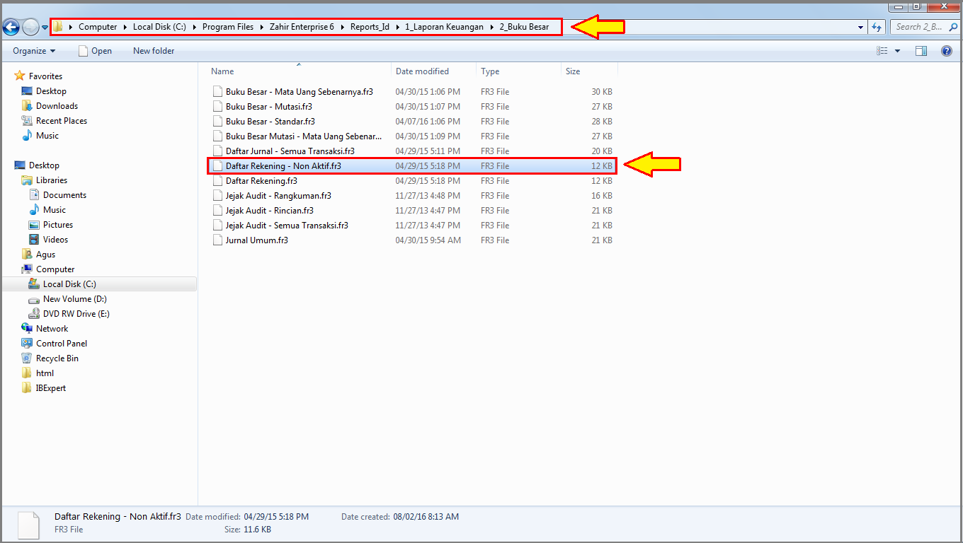This screenshot has width=963, height=543.
Task: Open Recycle Bin in navigation tree
Action: pos(57,358)
